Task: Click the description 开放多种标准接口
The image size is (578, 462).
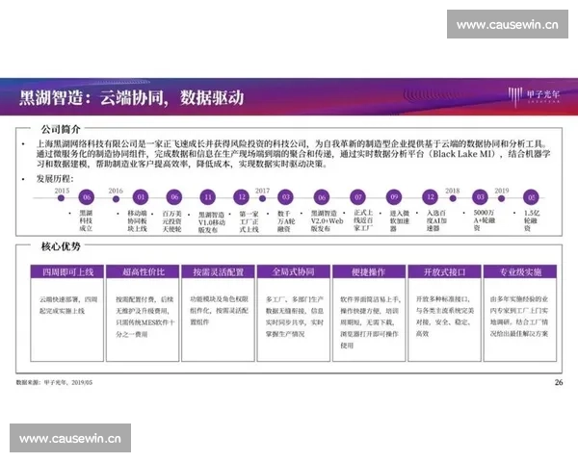Action: click(445, 317)
